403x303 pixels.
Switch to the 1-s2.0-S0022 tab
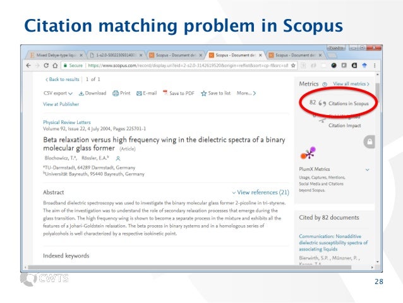click(x=116, y=55)
